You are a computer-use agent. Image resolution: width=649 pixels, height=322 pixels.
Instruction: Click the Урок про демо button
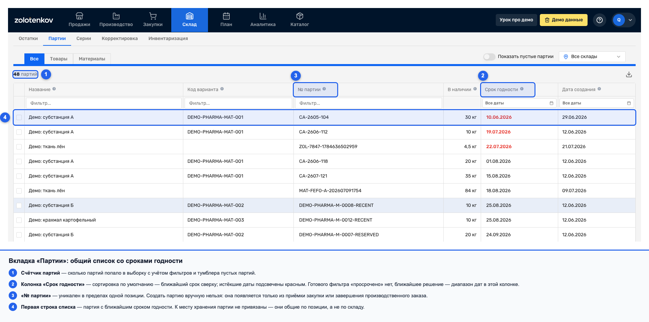(x=516, y=20)
